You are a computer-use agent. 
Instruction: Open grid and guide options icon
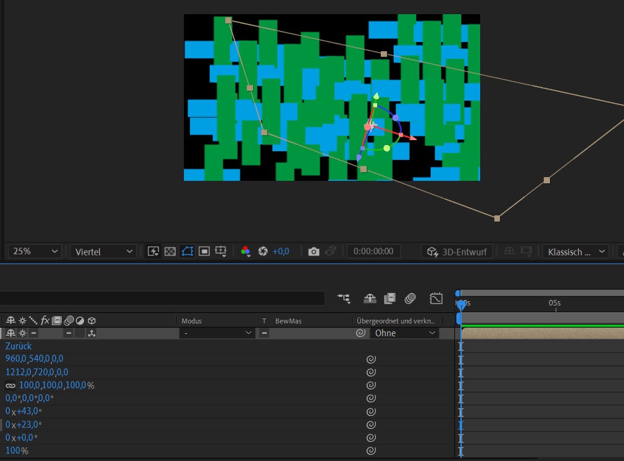point(221,251)
